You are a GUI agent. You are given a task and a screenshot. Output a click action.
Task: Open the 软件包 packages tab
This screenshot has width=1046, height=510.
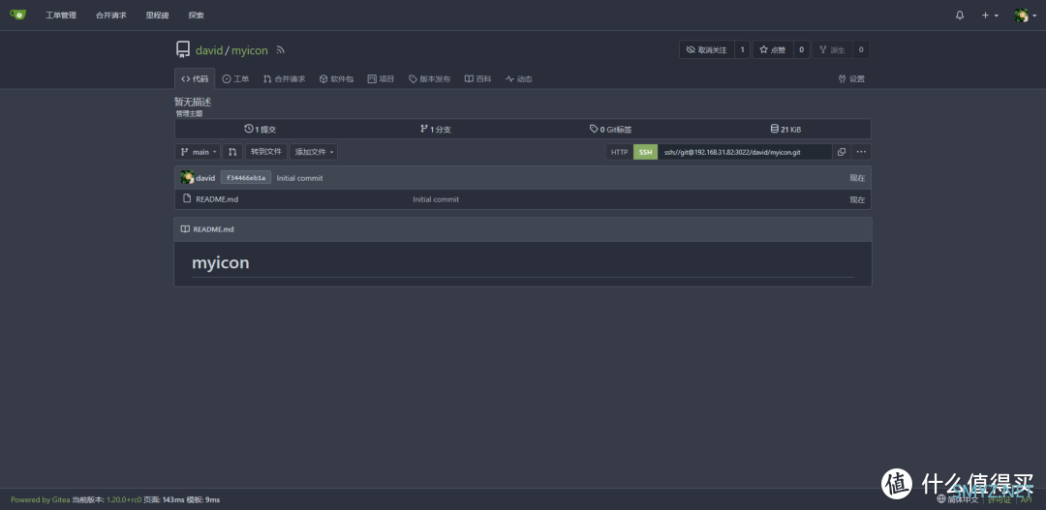point(336,78)
